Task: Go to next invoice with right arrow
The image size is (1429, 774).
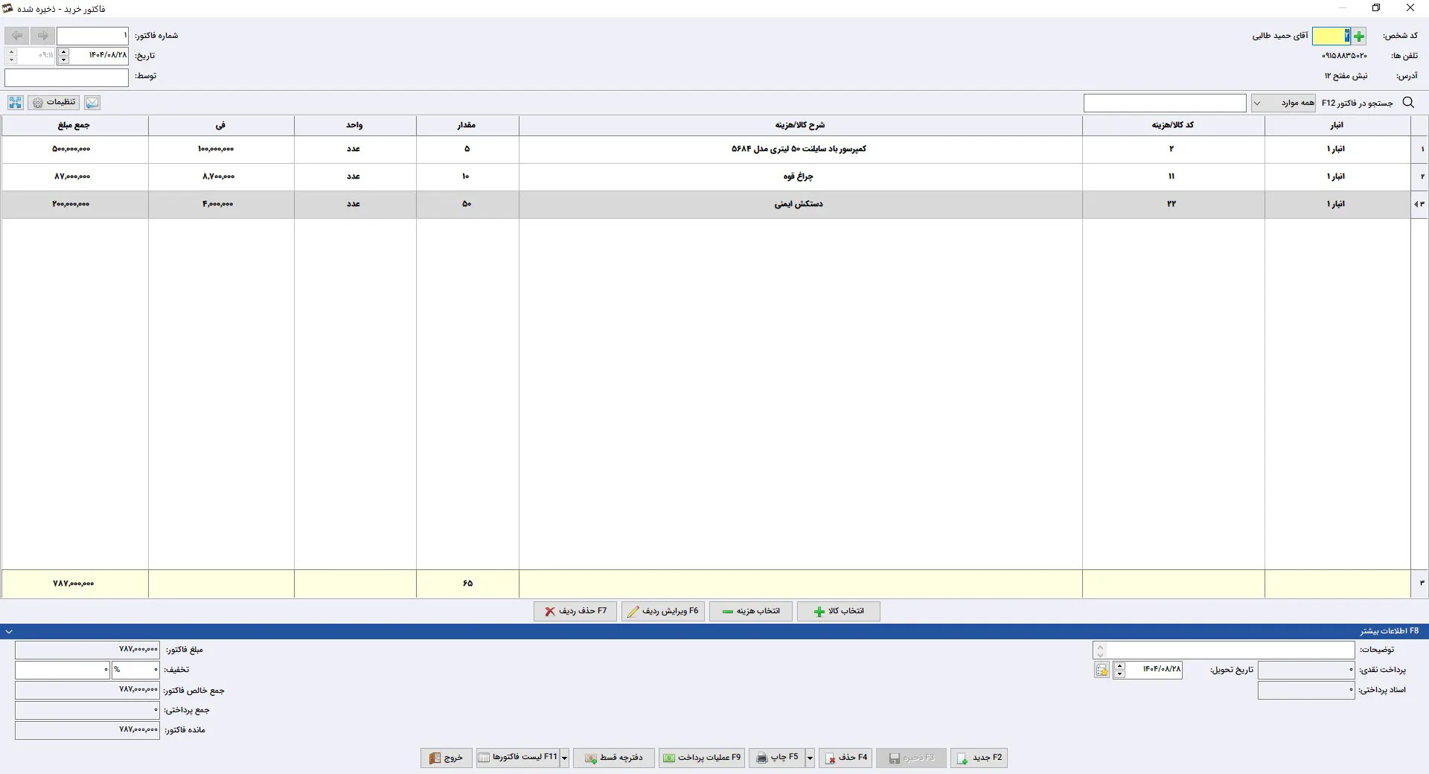Action: coord(43,36)
